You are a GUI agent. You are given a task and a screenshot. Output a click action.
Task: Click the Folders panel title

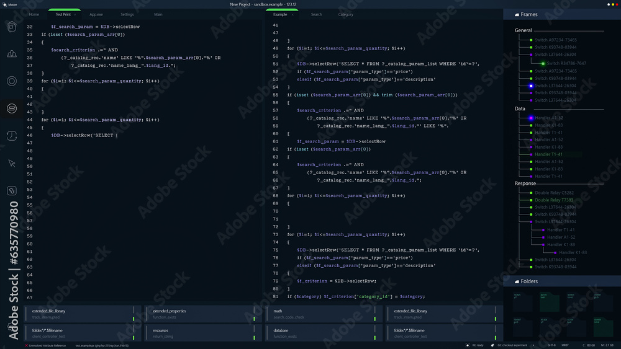(x=529, y=282)
